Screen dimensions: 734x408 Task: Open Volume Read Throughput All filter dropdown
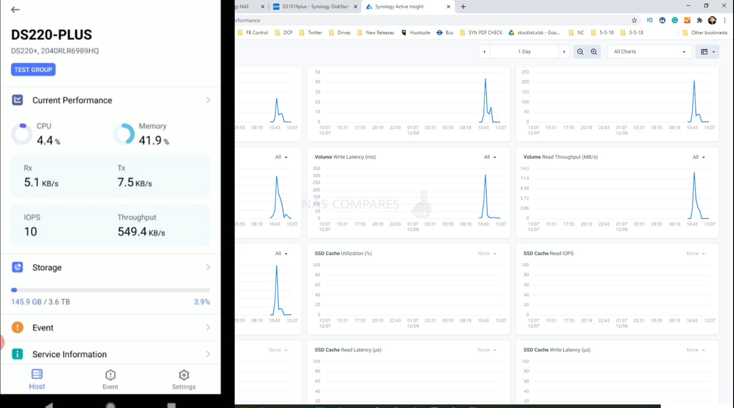pyautogui.click(x=699, y=157)
